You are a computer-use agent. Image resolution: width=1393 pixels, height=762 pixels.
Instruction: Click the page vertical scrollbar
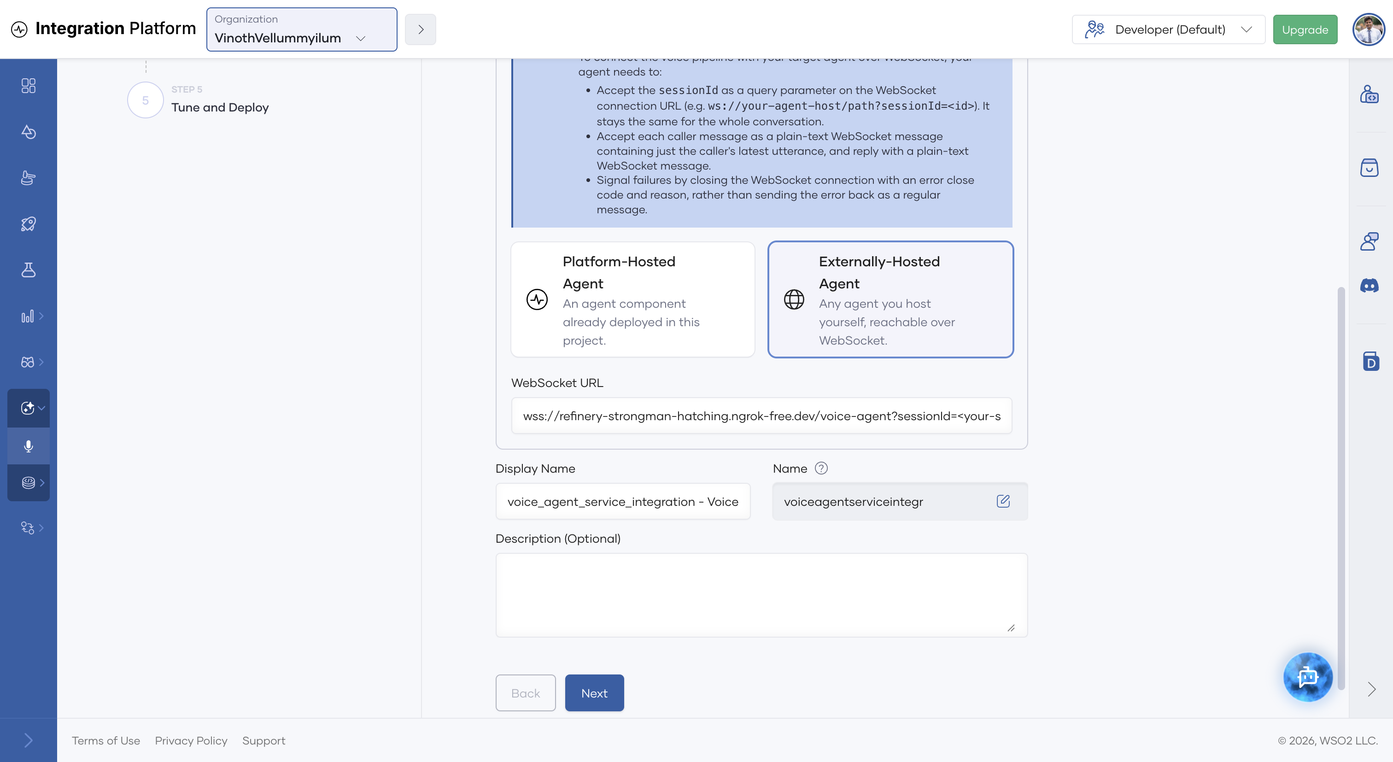coord(1341,488)
